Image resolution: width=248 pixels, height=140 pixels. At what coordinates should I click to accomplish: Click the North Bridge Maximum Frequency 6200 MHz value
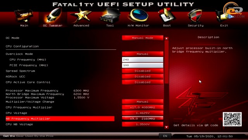[81, 94]
